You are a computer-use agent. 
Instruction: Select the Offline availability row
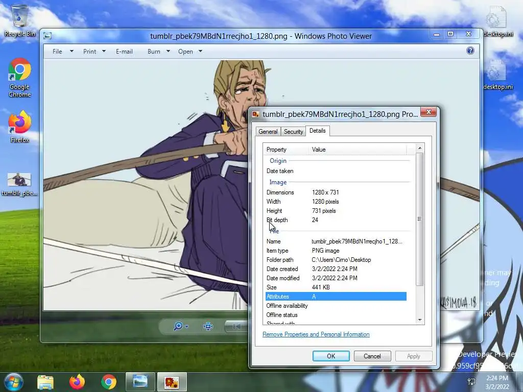336,306
